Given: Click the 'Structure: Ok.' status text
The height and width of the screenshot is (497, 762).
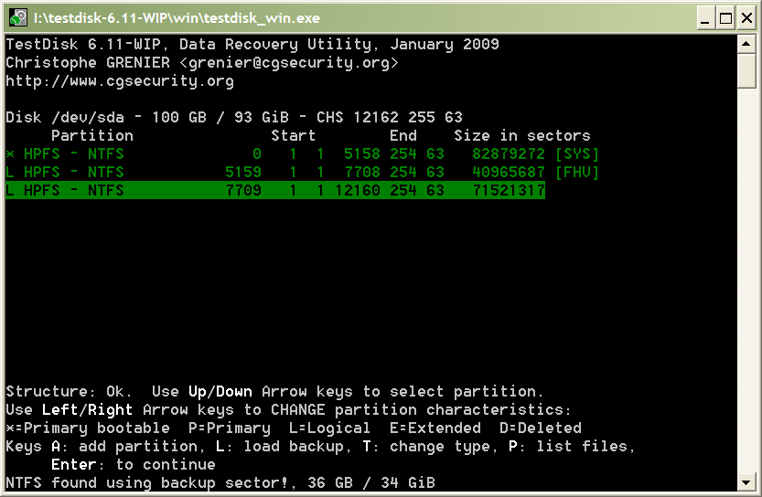Looking at the screenshot, I should pos(69,391).
